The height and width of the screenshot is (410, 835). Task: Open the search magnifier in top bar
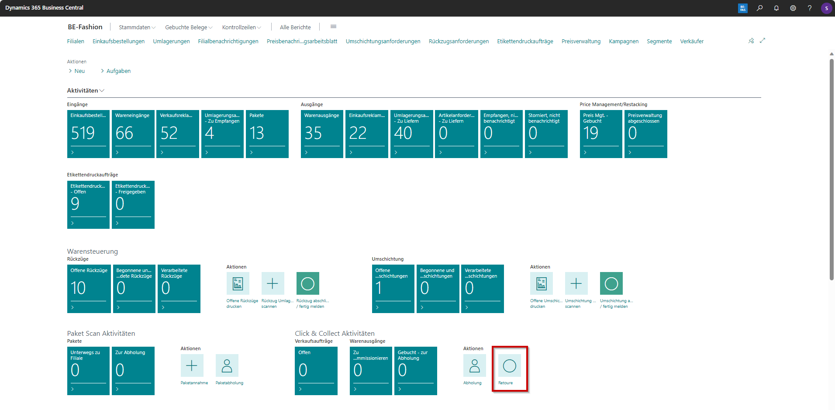tap(760, 8)
